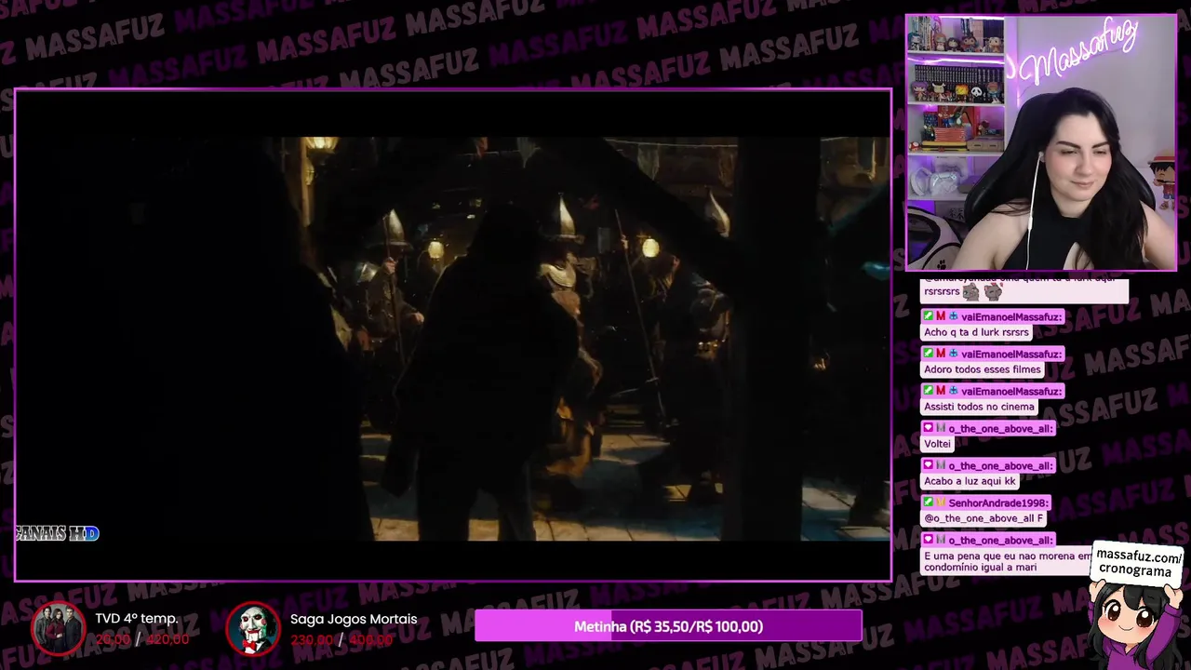Click username above 'Adoro todos esses filmes'
Image resolution: width=1191 pixels, height=670 pixels.
click(1011, 354)
